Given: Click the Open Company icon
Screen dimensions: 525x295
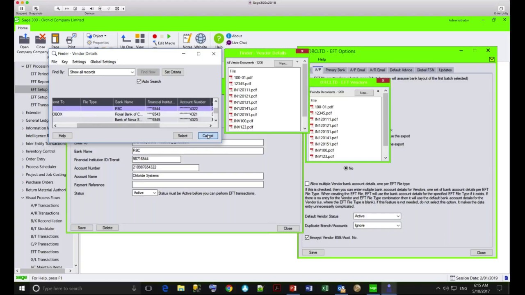Looking at the screenshot, I should [x=24, y=39].
